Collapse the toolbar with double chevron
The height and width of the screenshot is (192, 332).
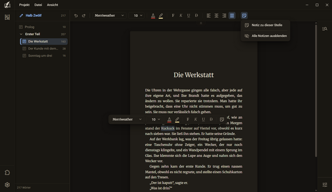201,23
